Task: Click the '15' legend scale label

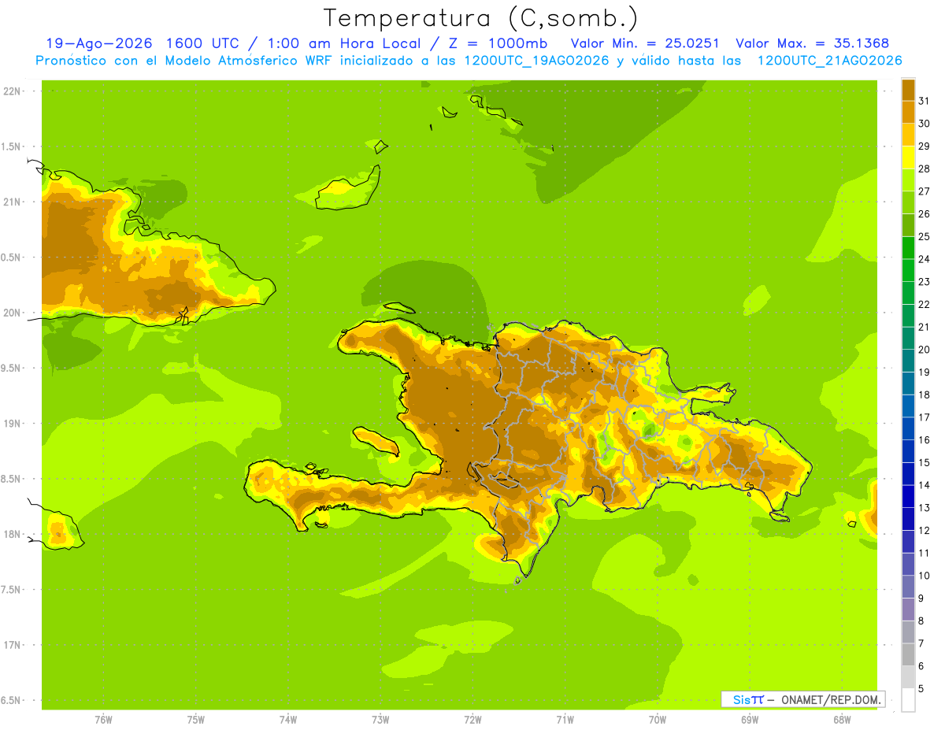Action: tap(924, 462)
